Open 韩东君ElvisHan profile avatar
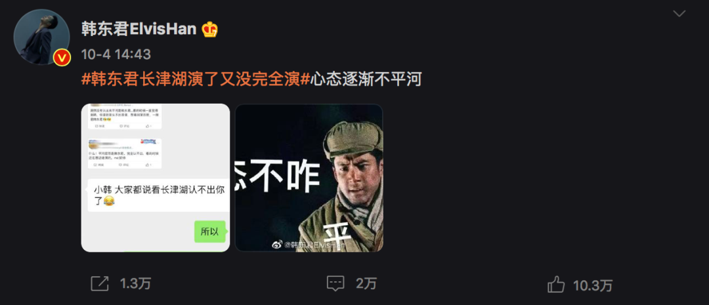 coord(41,37)
